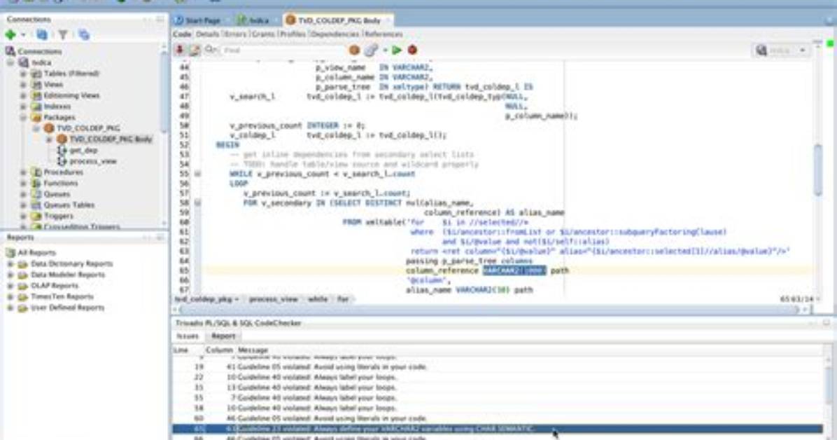
Task: Sort issues by the Message column header
Action: pyautogui.click(x=253, y=350)
